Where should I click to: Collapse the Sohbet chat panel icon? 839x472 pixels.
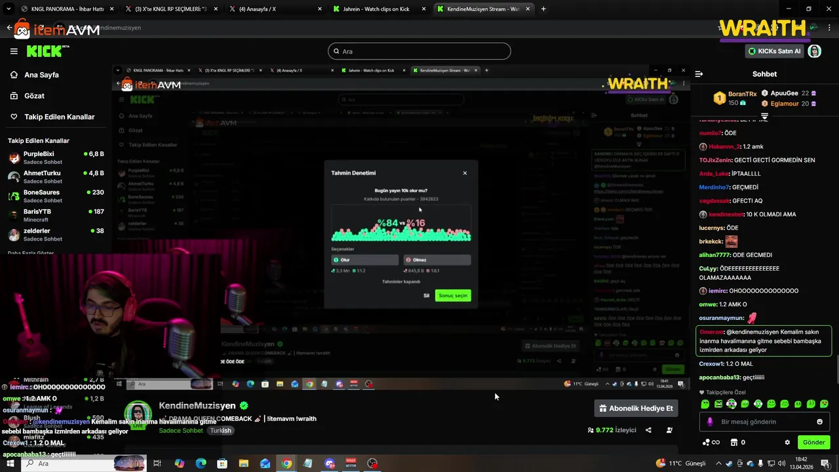click(x=699, y=74)
